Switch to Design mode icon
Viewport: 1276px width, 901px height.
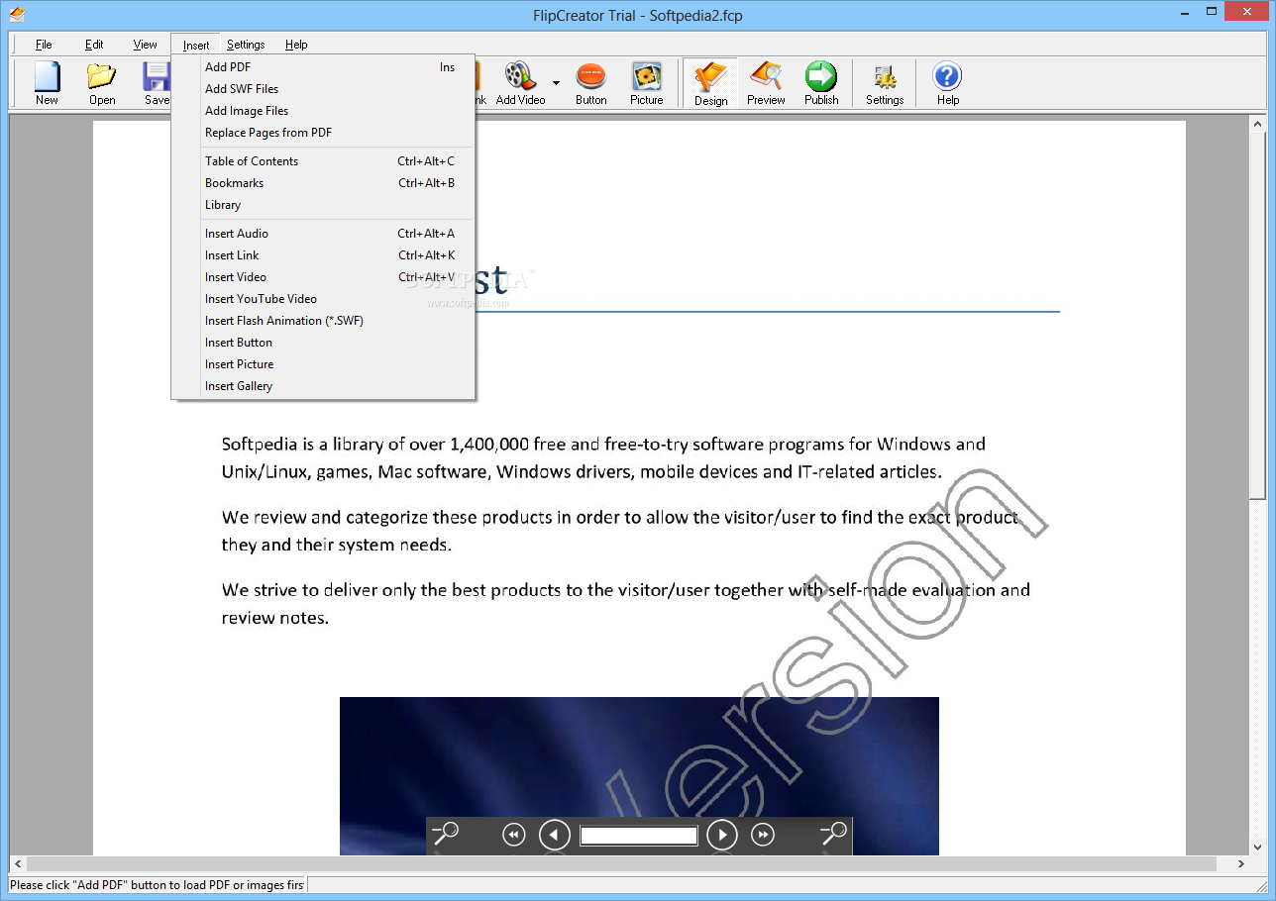[710, 83]
